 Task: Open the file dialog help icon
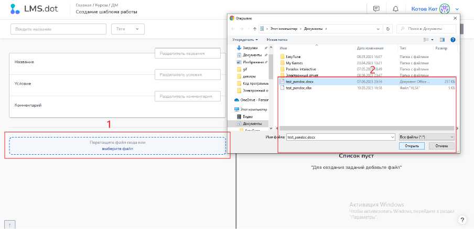click(x=453, y=39)
